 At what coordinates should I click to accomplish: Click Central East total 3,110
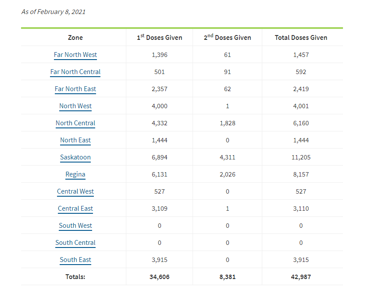(301, 209)
